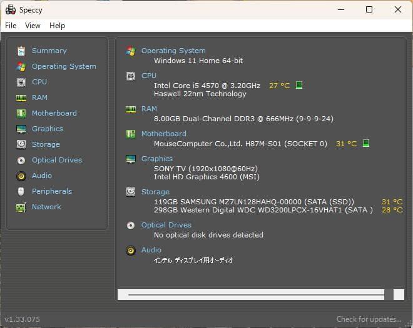Click Windows 11 Home 64-bit text

point(198,61)
